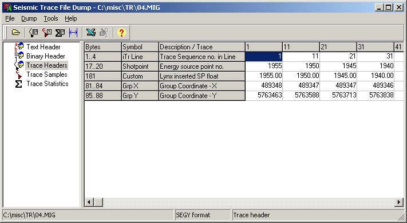Click the SP float value 1955.00 cell

(x=264, y=76)
